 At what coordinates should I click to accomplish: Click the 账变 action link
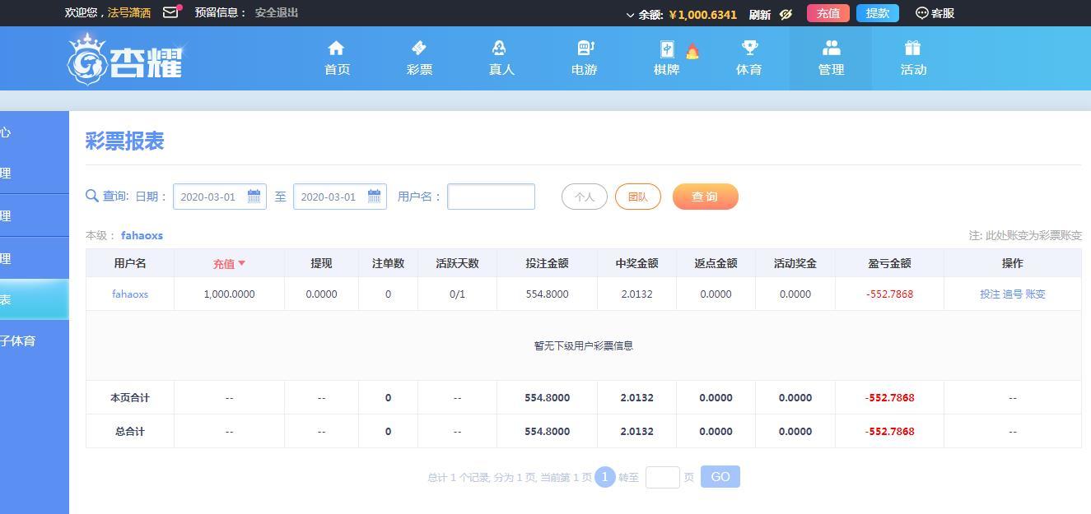(1035, 294)
